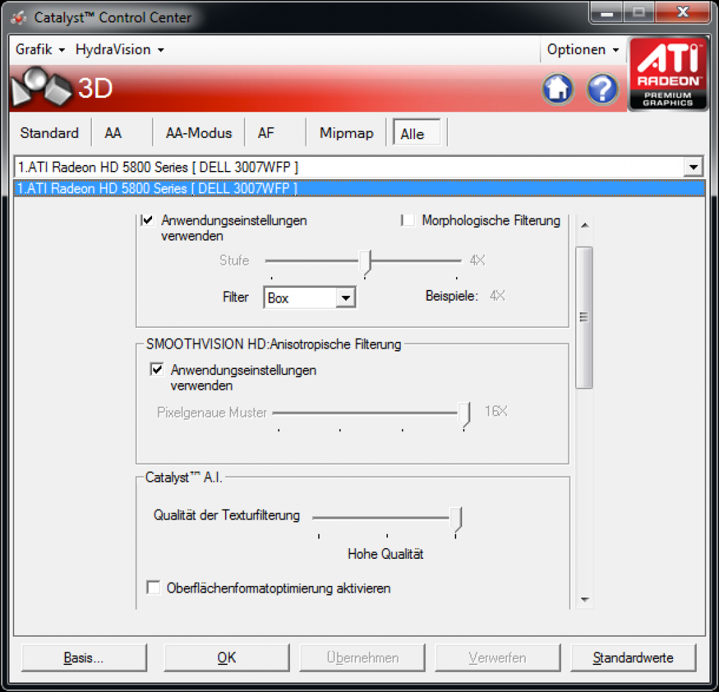Click the vertical scrollbar thumb
719x692 pixels.
coord(584,318)
